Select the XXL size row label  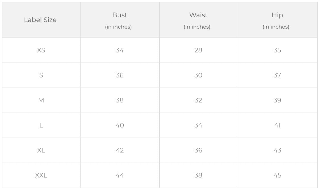click(41, 175)
